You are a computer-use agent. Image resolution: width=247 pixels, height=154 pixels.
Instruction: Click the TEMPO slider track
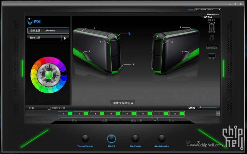click(x=208, y=107)
